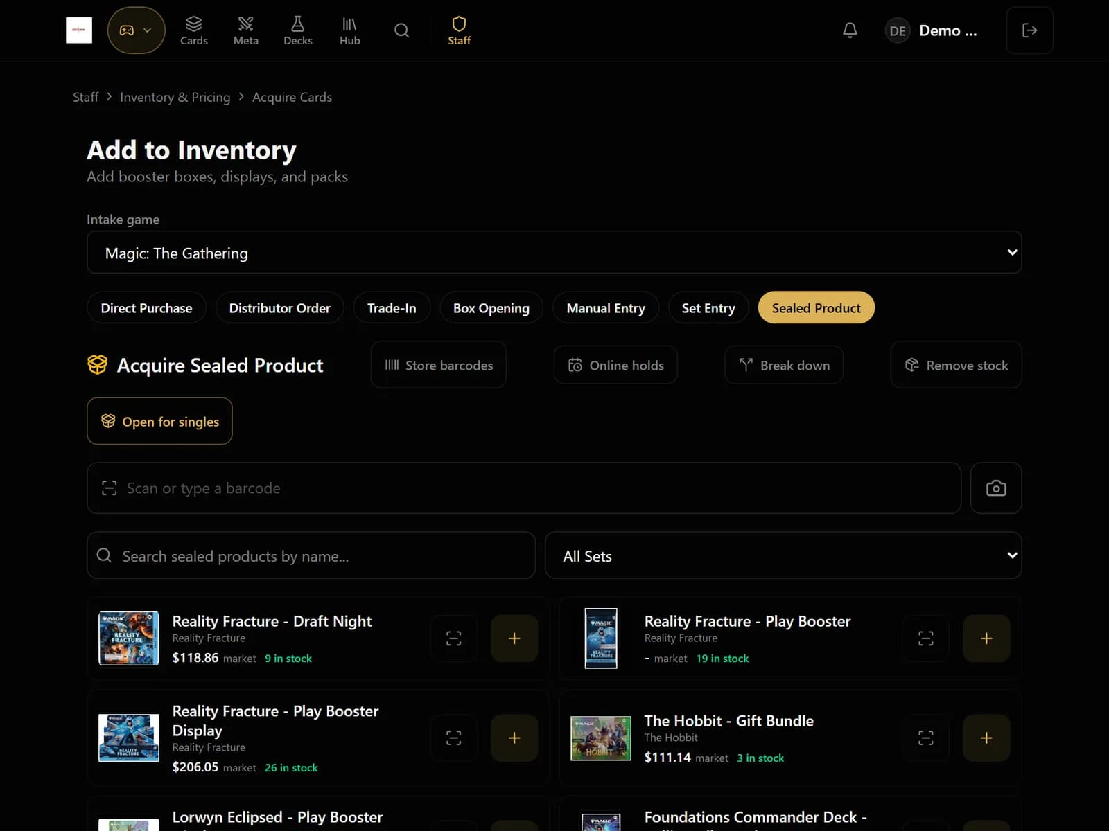1109x831 pixels.
Task: Open the camera barcode scanner
Action: [x=996, y=488]
